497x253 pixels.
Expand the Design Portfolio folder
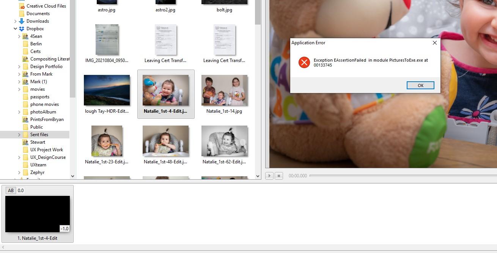click(x=19, y=67)
